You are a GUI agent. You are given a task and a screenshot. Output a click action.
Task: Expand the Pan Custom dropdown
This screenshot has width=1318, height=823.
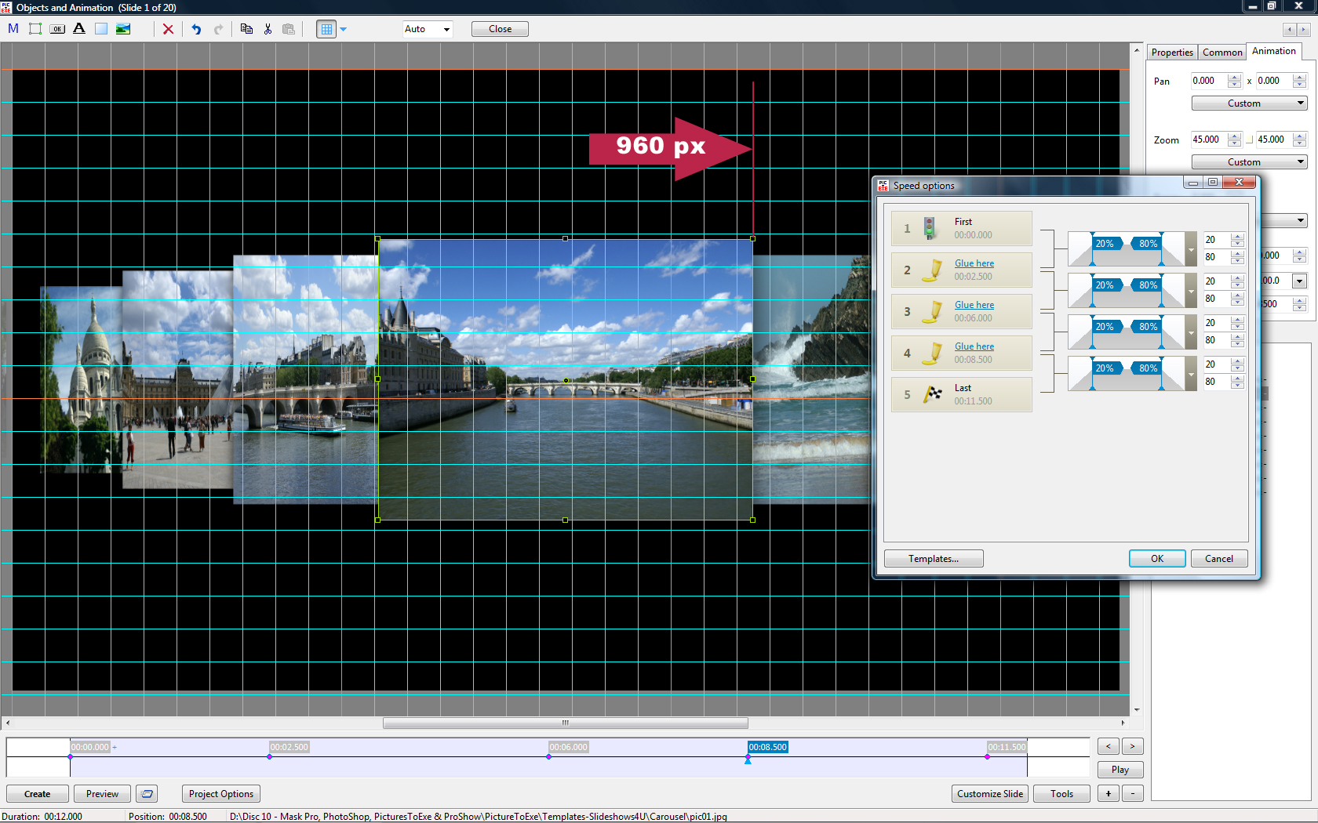[x=1249, y=103]
